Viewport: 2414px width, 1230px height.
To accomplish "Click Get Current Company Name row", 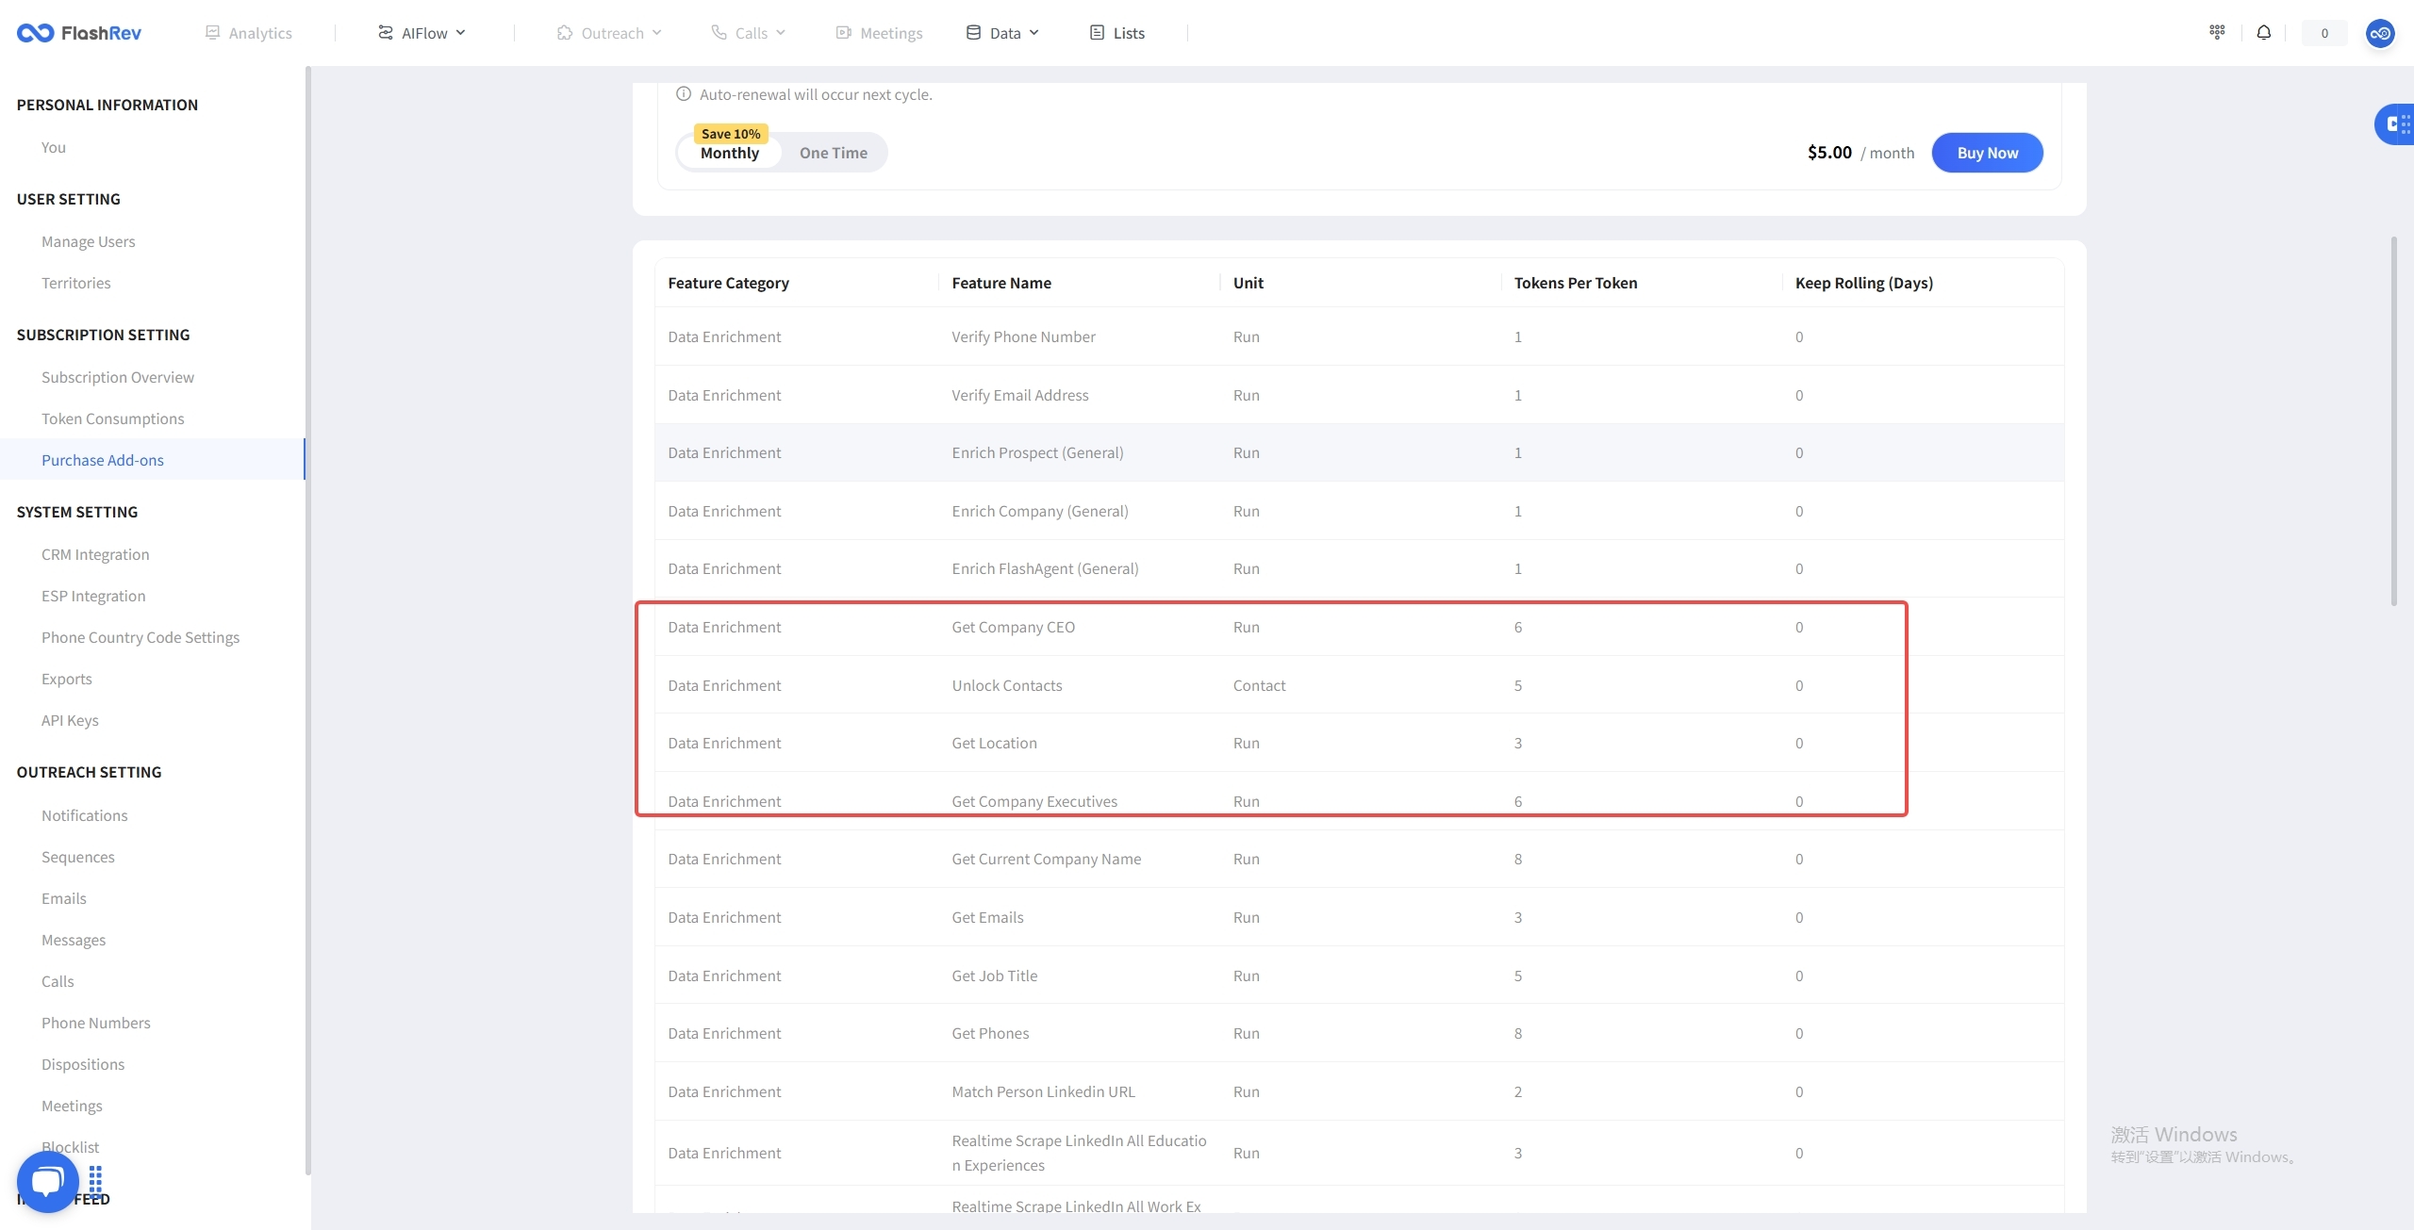I will (1359, 859).
